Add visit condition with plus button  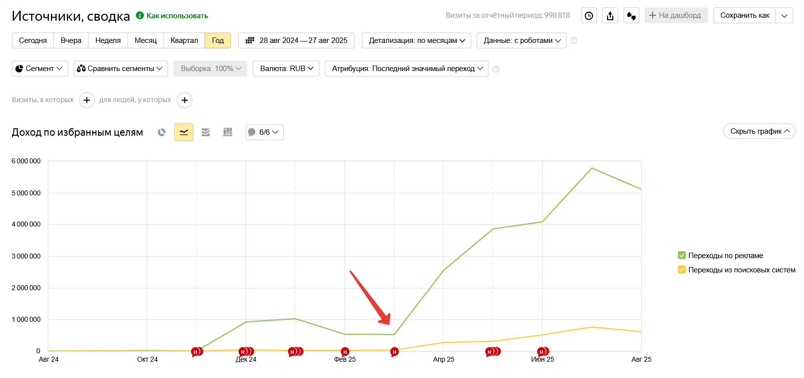(87, 100)
